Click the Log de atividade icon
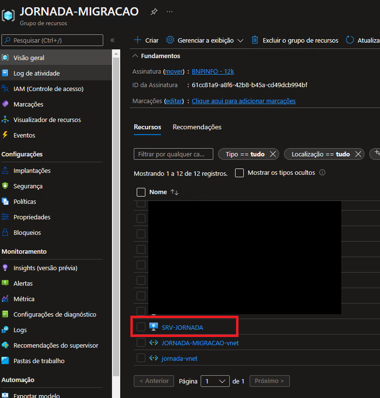This screenshot has width=380, height=398. (x=5, y=73)
